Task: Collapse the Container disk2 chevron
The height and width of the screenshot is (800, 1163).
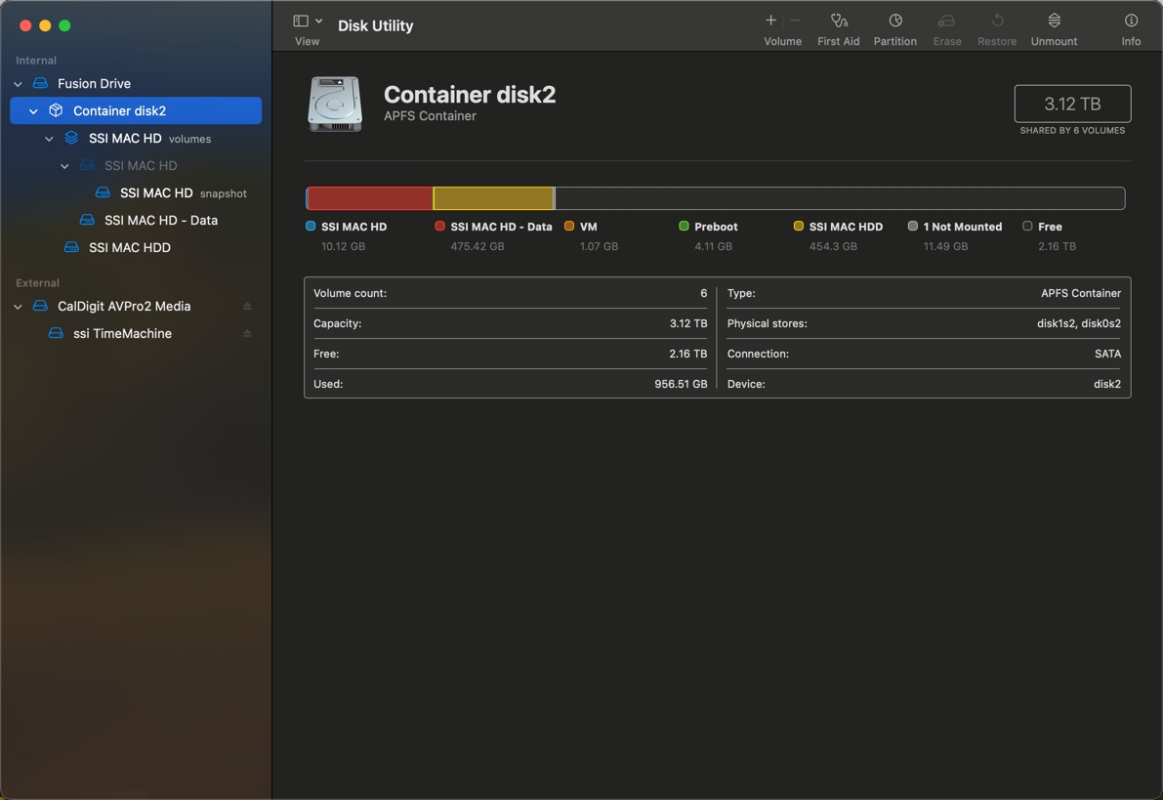Action: pyautogui.click(x=33, y=111)
